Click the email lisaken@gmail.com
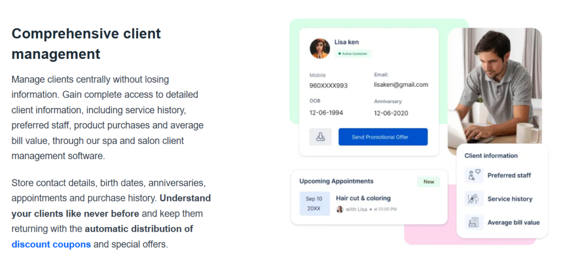This screenshot has height=261, width=565. (401, 85)
